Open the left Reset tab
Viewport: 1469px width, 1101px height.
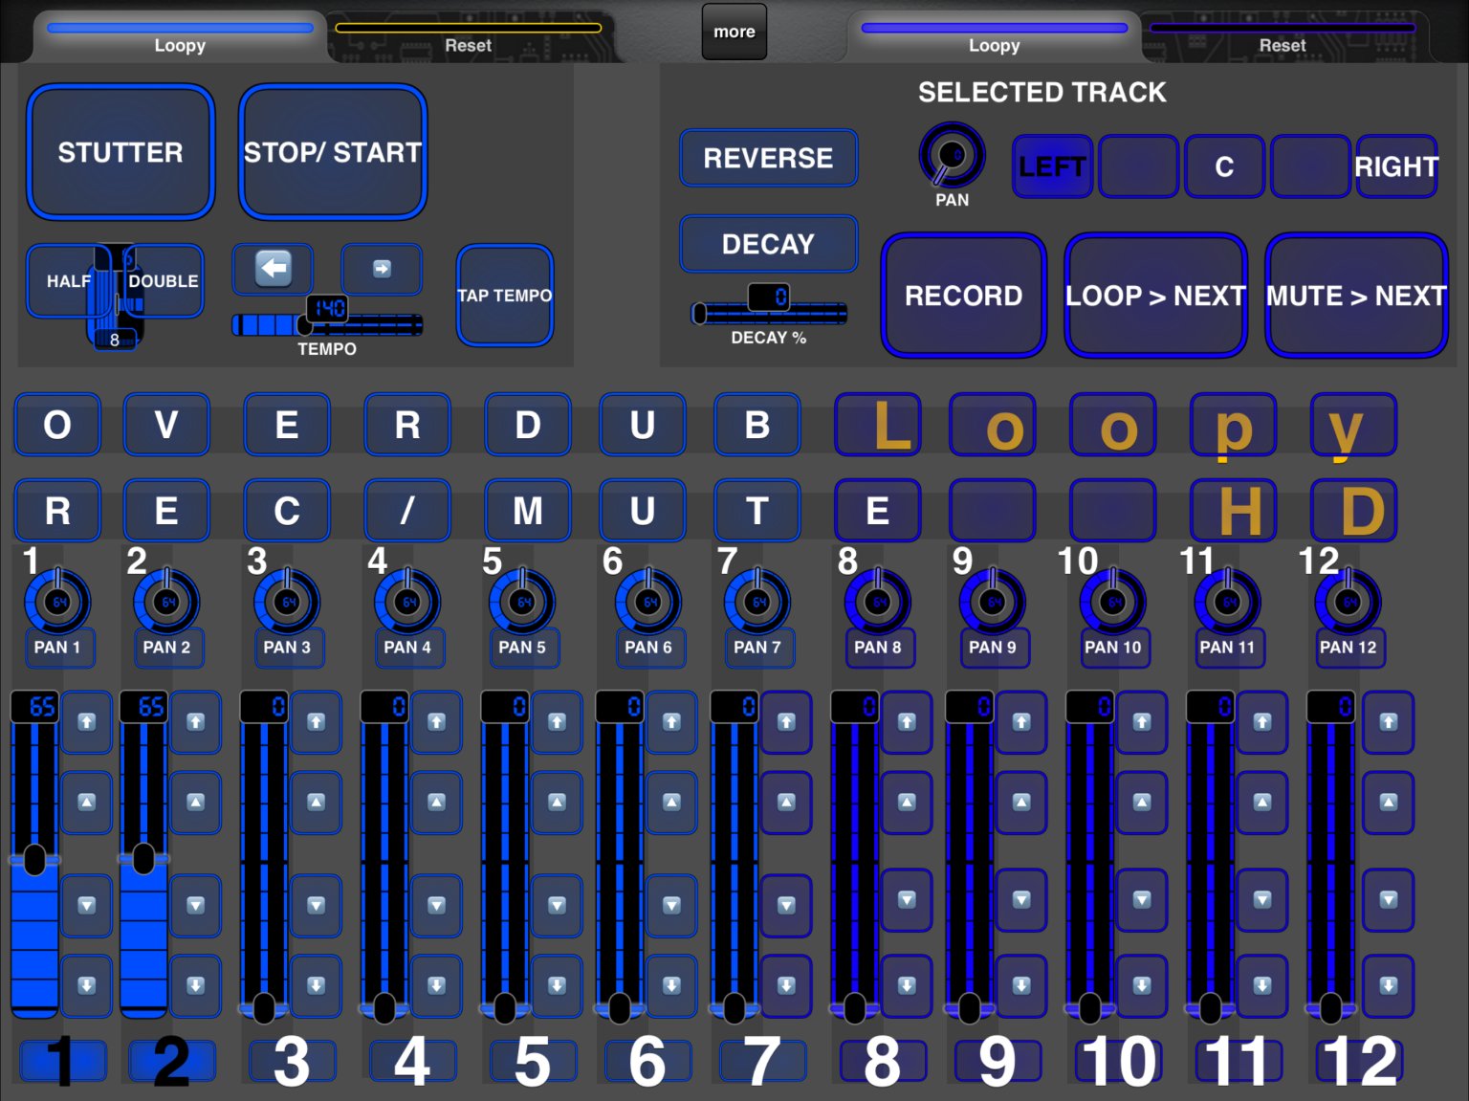click(469, 37)
